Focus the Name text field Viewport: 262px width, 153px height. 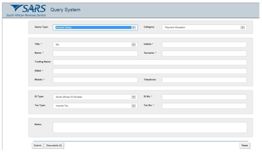coord(95,53)
